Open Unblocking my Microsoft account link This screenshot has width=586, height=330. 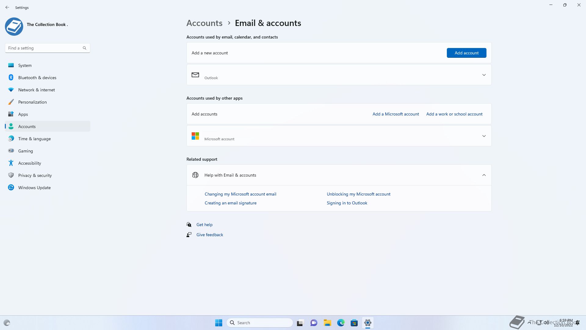[358, 194]
